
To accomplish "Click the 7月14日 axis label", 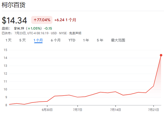I will [x=115, y=110].
